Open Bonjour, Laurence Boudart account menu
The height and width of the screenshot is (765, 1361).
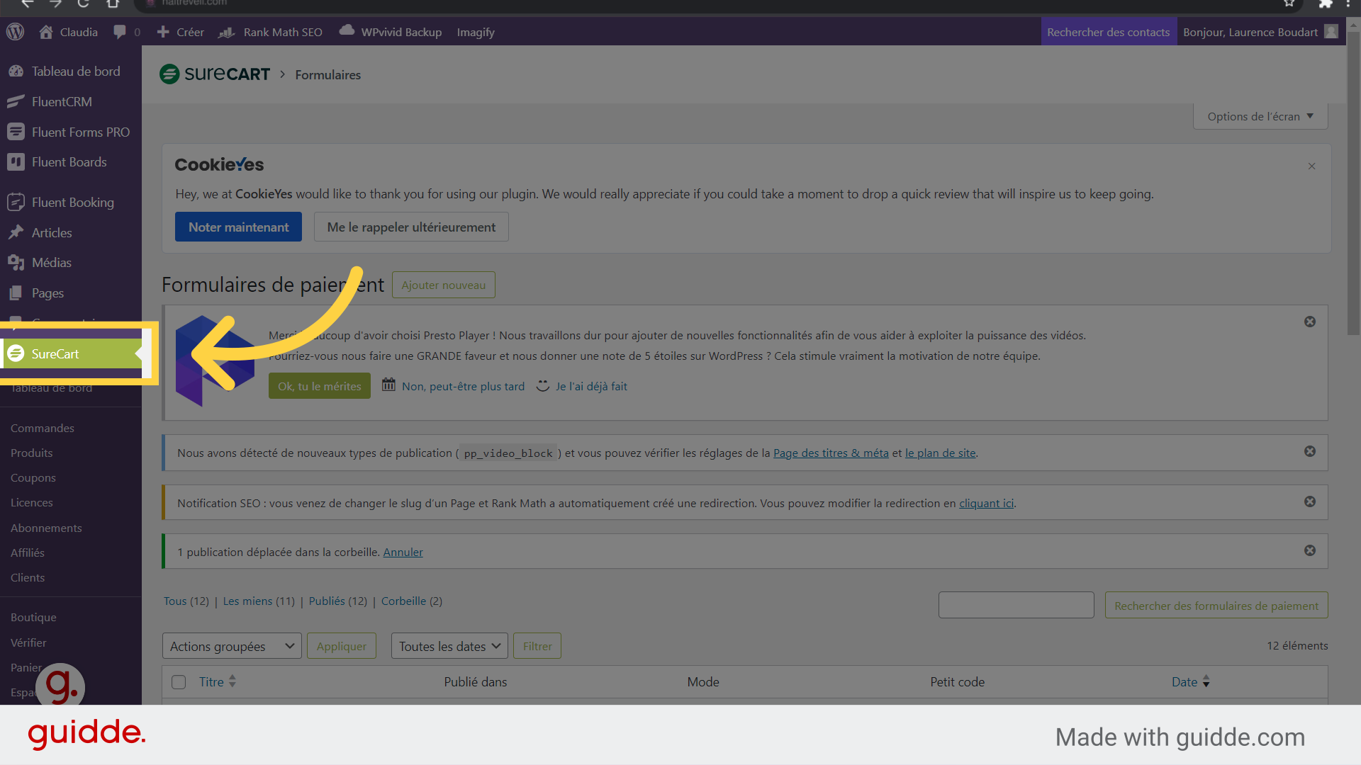pyautogui.click(x=1250, y=32)
